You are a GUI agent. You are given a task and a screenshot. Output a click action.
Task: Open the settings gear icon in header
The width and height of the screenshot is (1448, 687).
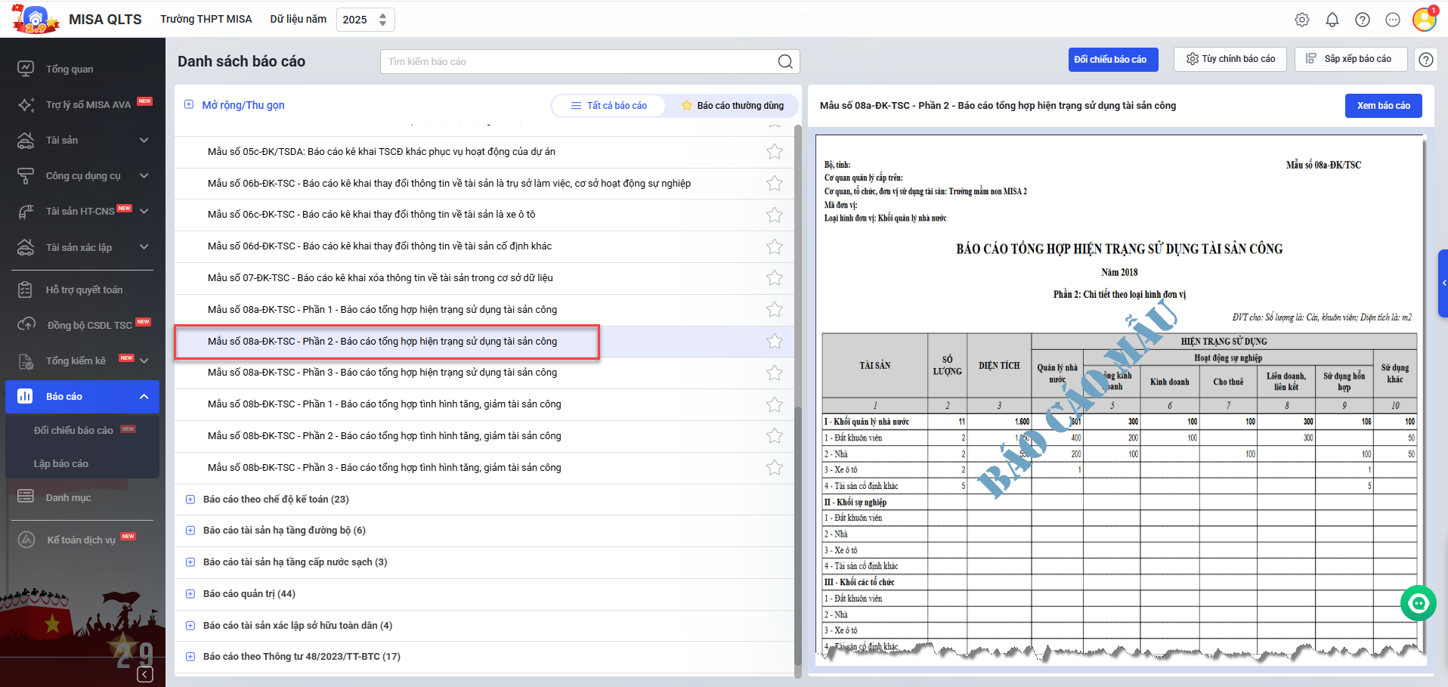[1301, 20]
